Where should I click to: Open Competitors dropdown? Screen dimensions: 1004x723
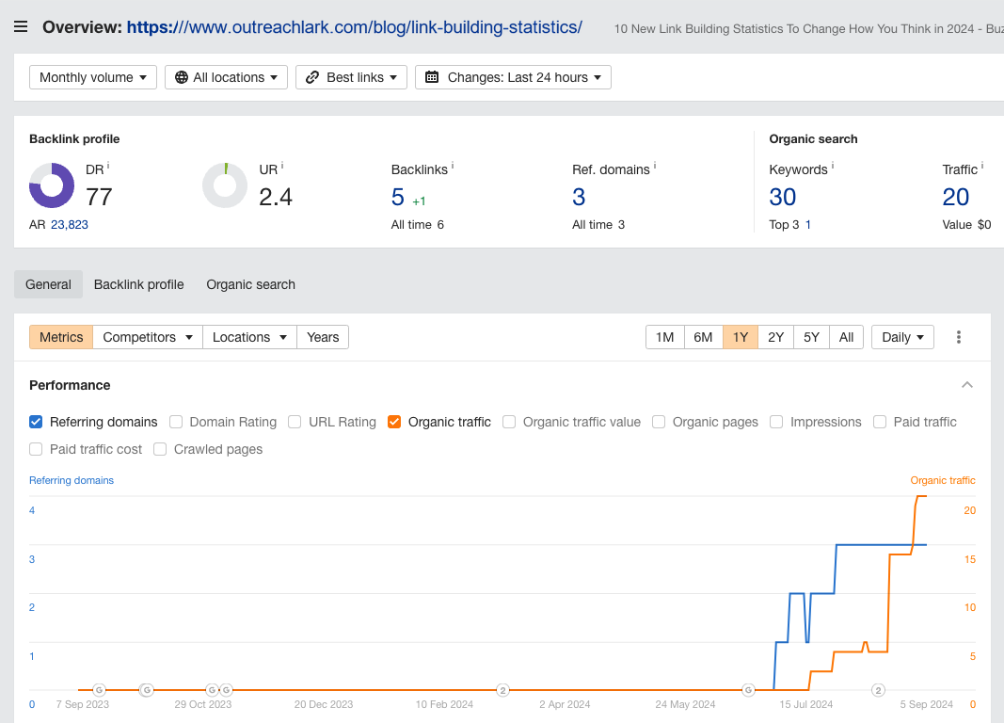148,337
